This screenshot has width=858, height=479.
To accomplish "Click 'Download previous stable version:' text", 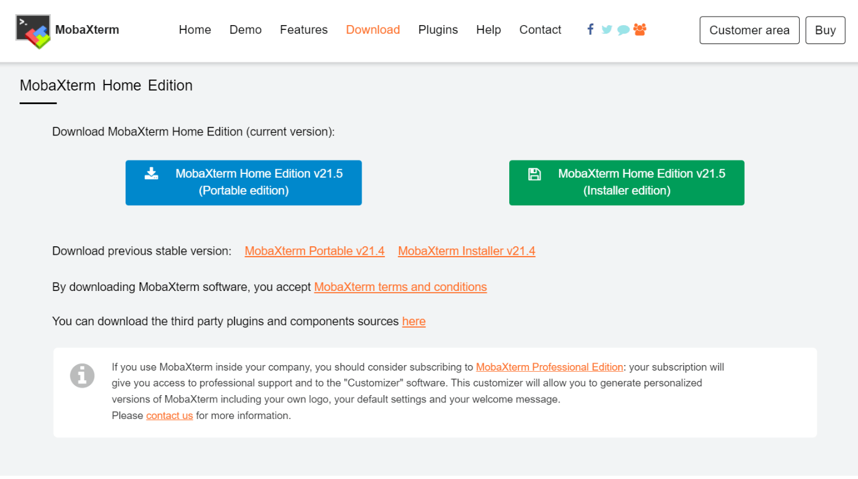I will point(142,251).
